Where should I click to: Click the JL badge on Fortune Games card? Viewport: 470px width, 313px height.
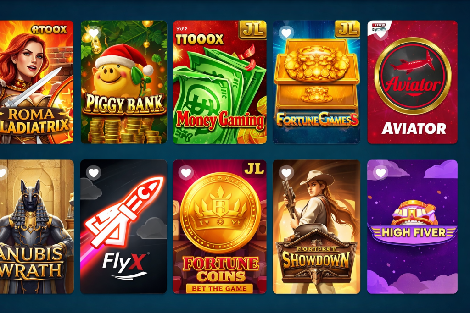coord(347,29)
